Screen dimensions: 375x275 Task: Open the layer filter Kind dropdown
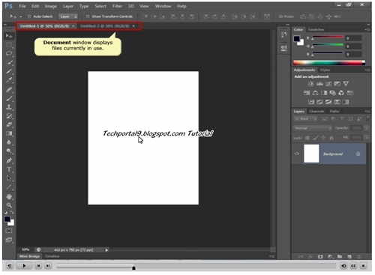point(305,119)
